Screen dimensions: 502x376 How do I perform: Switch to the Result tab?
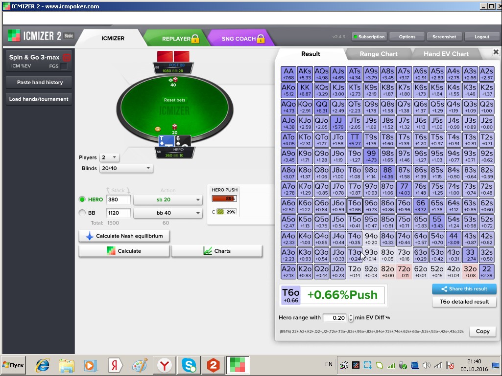[311, 54]
